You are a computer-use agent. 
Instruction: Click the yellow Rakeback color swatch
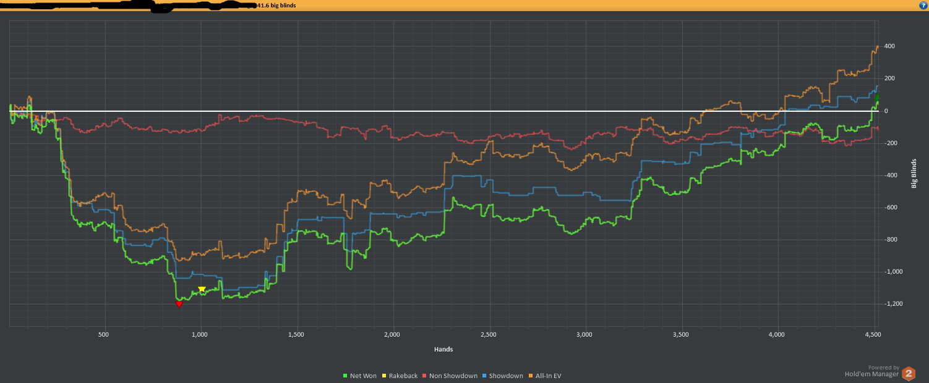384,376
